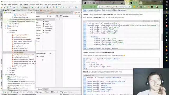Open Project panel settings gear
Screen dimensions: 169x95
pyautogui.click(x=31, y=13)
